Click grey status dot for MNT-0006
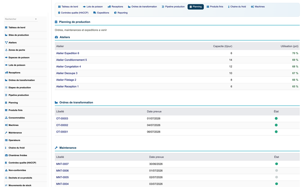The height and width of the screenshot is (187, 303). point(276,171)
